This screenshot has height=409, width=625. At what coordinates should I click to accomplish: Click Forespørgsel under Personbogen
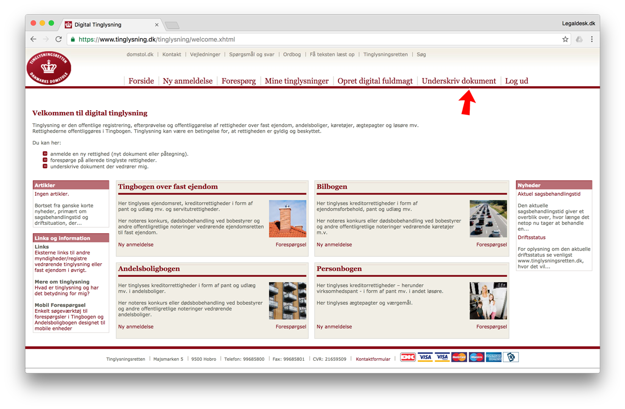[492, 327]
